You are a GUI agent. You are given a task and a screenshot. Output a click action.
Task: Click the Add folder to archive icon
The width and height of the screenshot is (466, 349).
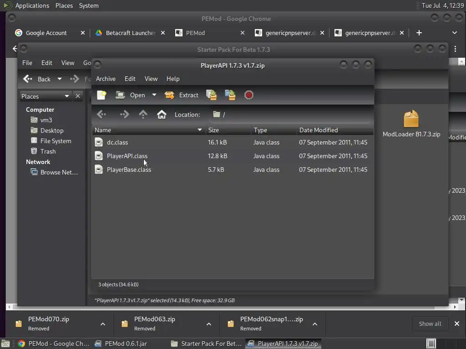click(x=230, y=95)
